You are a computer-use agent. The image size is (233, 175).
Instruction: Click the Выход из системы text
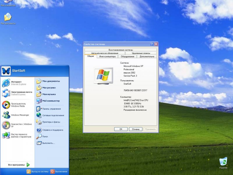[x=40, y=171]
